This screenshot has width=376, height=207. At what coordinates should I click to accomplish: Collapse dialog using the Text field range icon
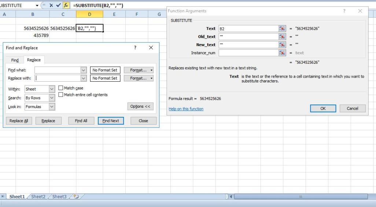point(282,29)
